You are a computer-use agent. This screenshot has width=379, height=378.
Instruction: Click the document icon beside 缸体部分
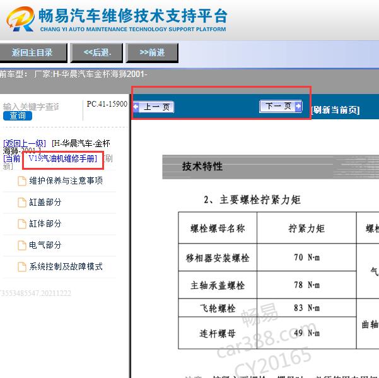[x=22, y=224]
